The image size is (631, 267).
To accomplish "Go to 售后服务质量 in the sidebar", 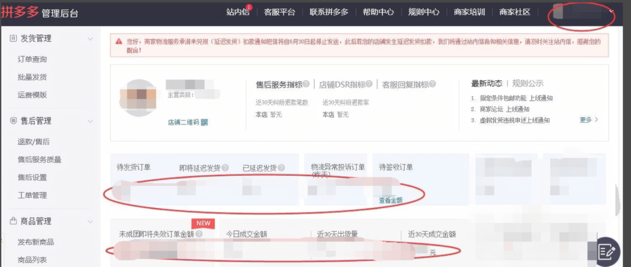I will pos(40,160).
